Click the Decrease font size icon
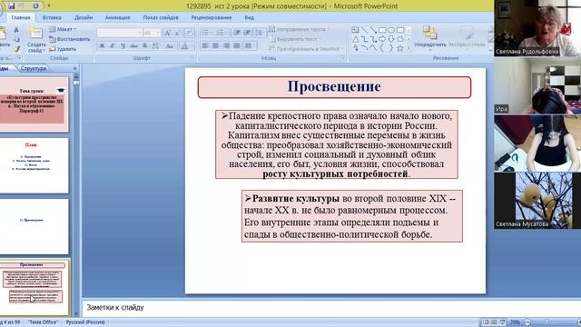581x327 pixels. 178,33
